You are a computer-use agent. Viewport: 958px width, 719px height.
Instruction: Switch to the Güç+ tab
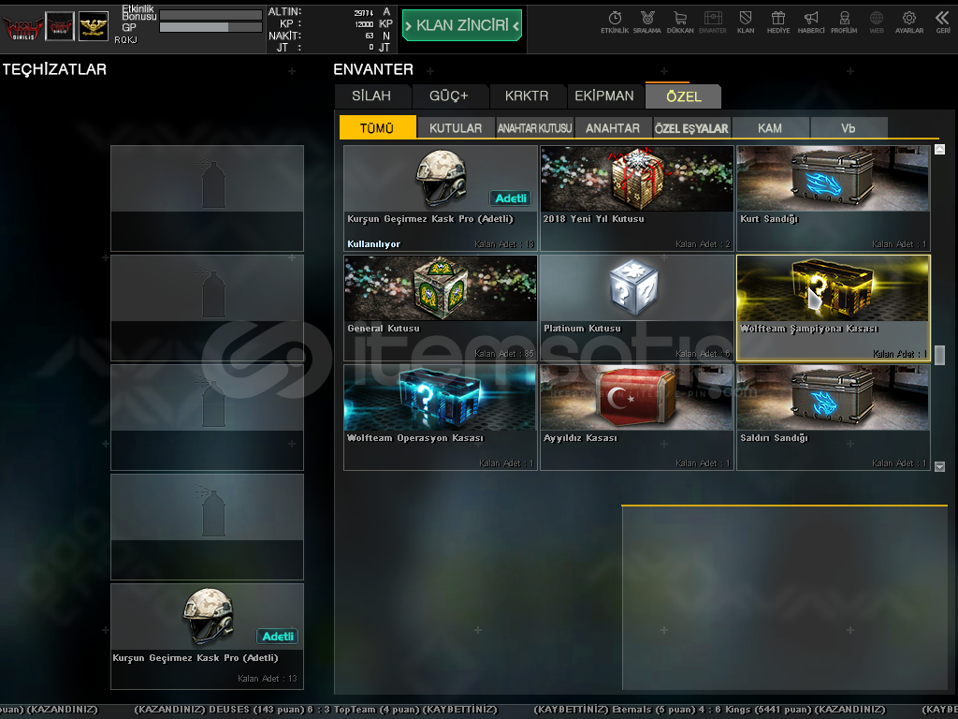pos(449,96)
